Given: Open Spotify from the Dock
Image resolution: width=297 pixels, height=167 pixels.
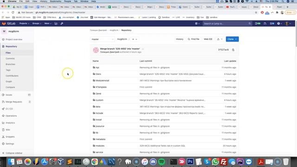Looking at the screenshot, I should tap(161, 162).
